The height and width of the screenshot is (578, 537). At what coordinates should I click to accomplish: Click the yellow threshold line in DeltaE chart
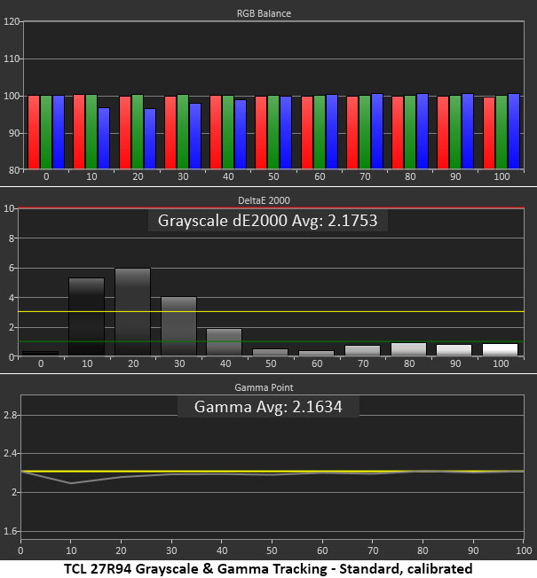pos(271,312)
